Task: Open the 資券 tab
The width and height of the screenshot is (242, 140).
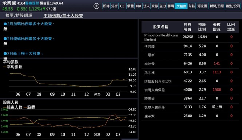Action: pyautogui.click(x=155, y=6)
